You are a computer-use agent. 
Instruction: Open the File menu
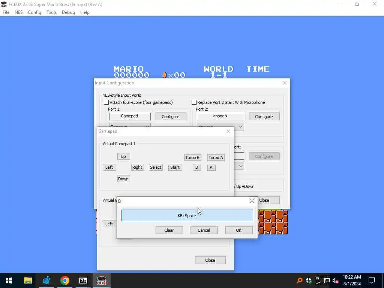pyautogui.click(x=6, y=12)
